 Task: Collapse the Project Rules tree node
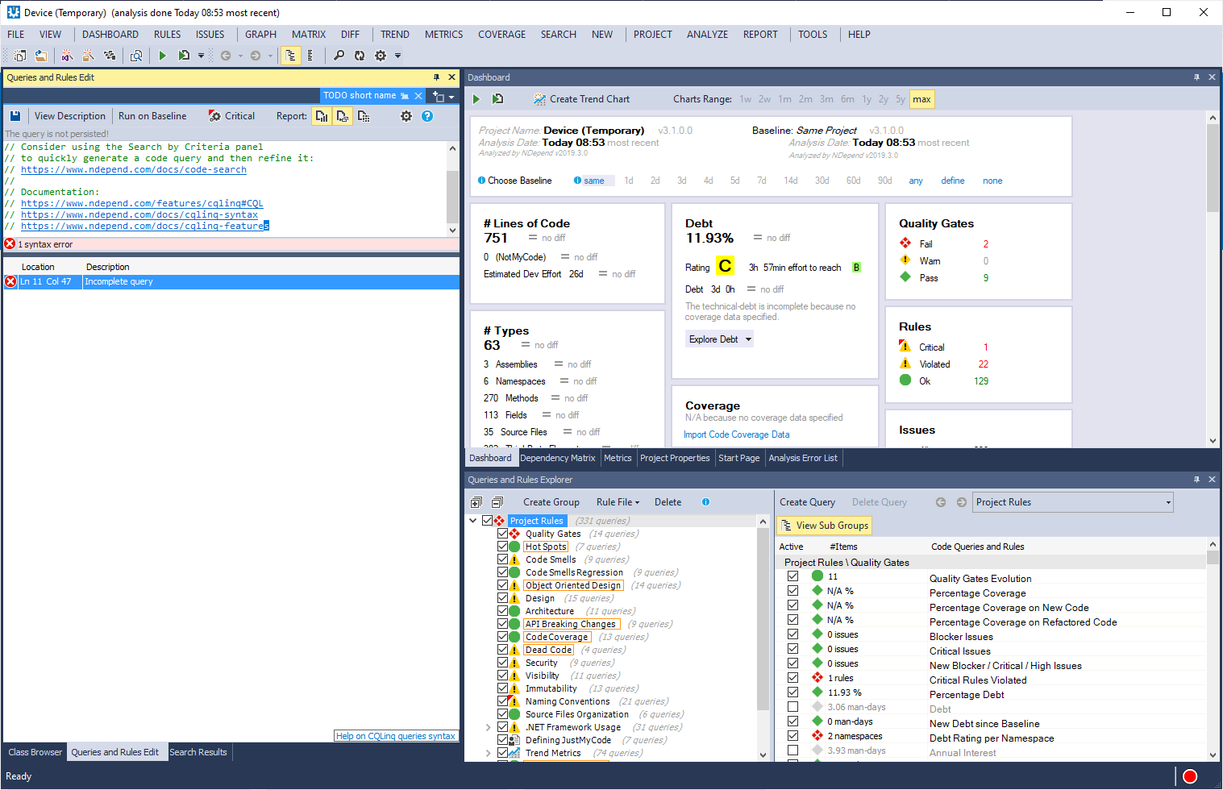click(473, 521)
